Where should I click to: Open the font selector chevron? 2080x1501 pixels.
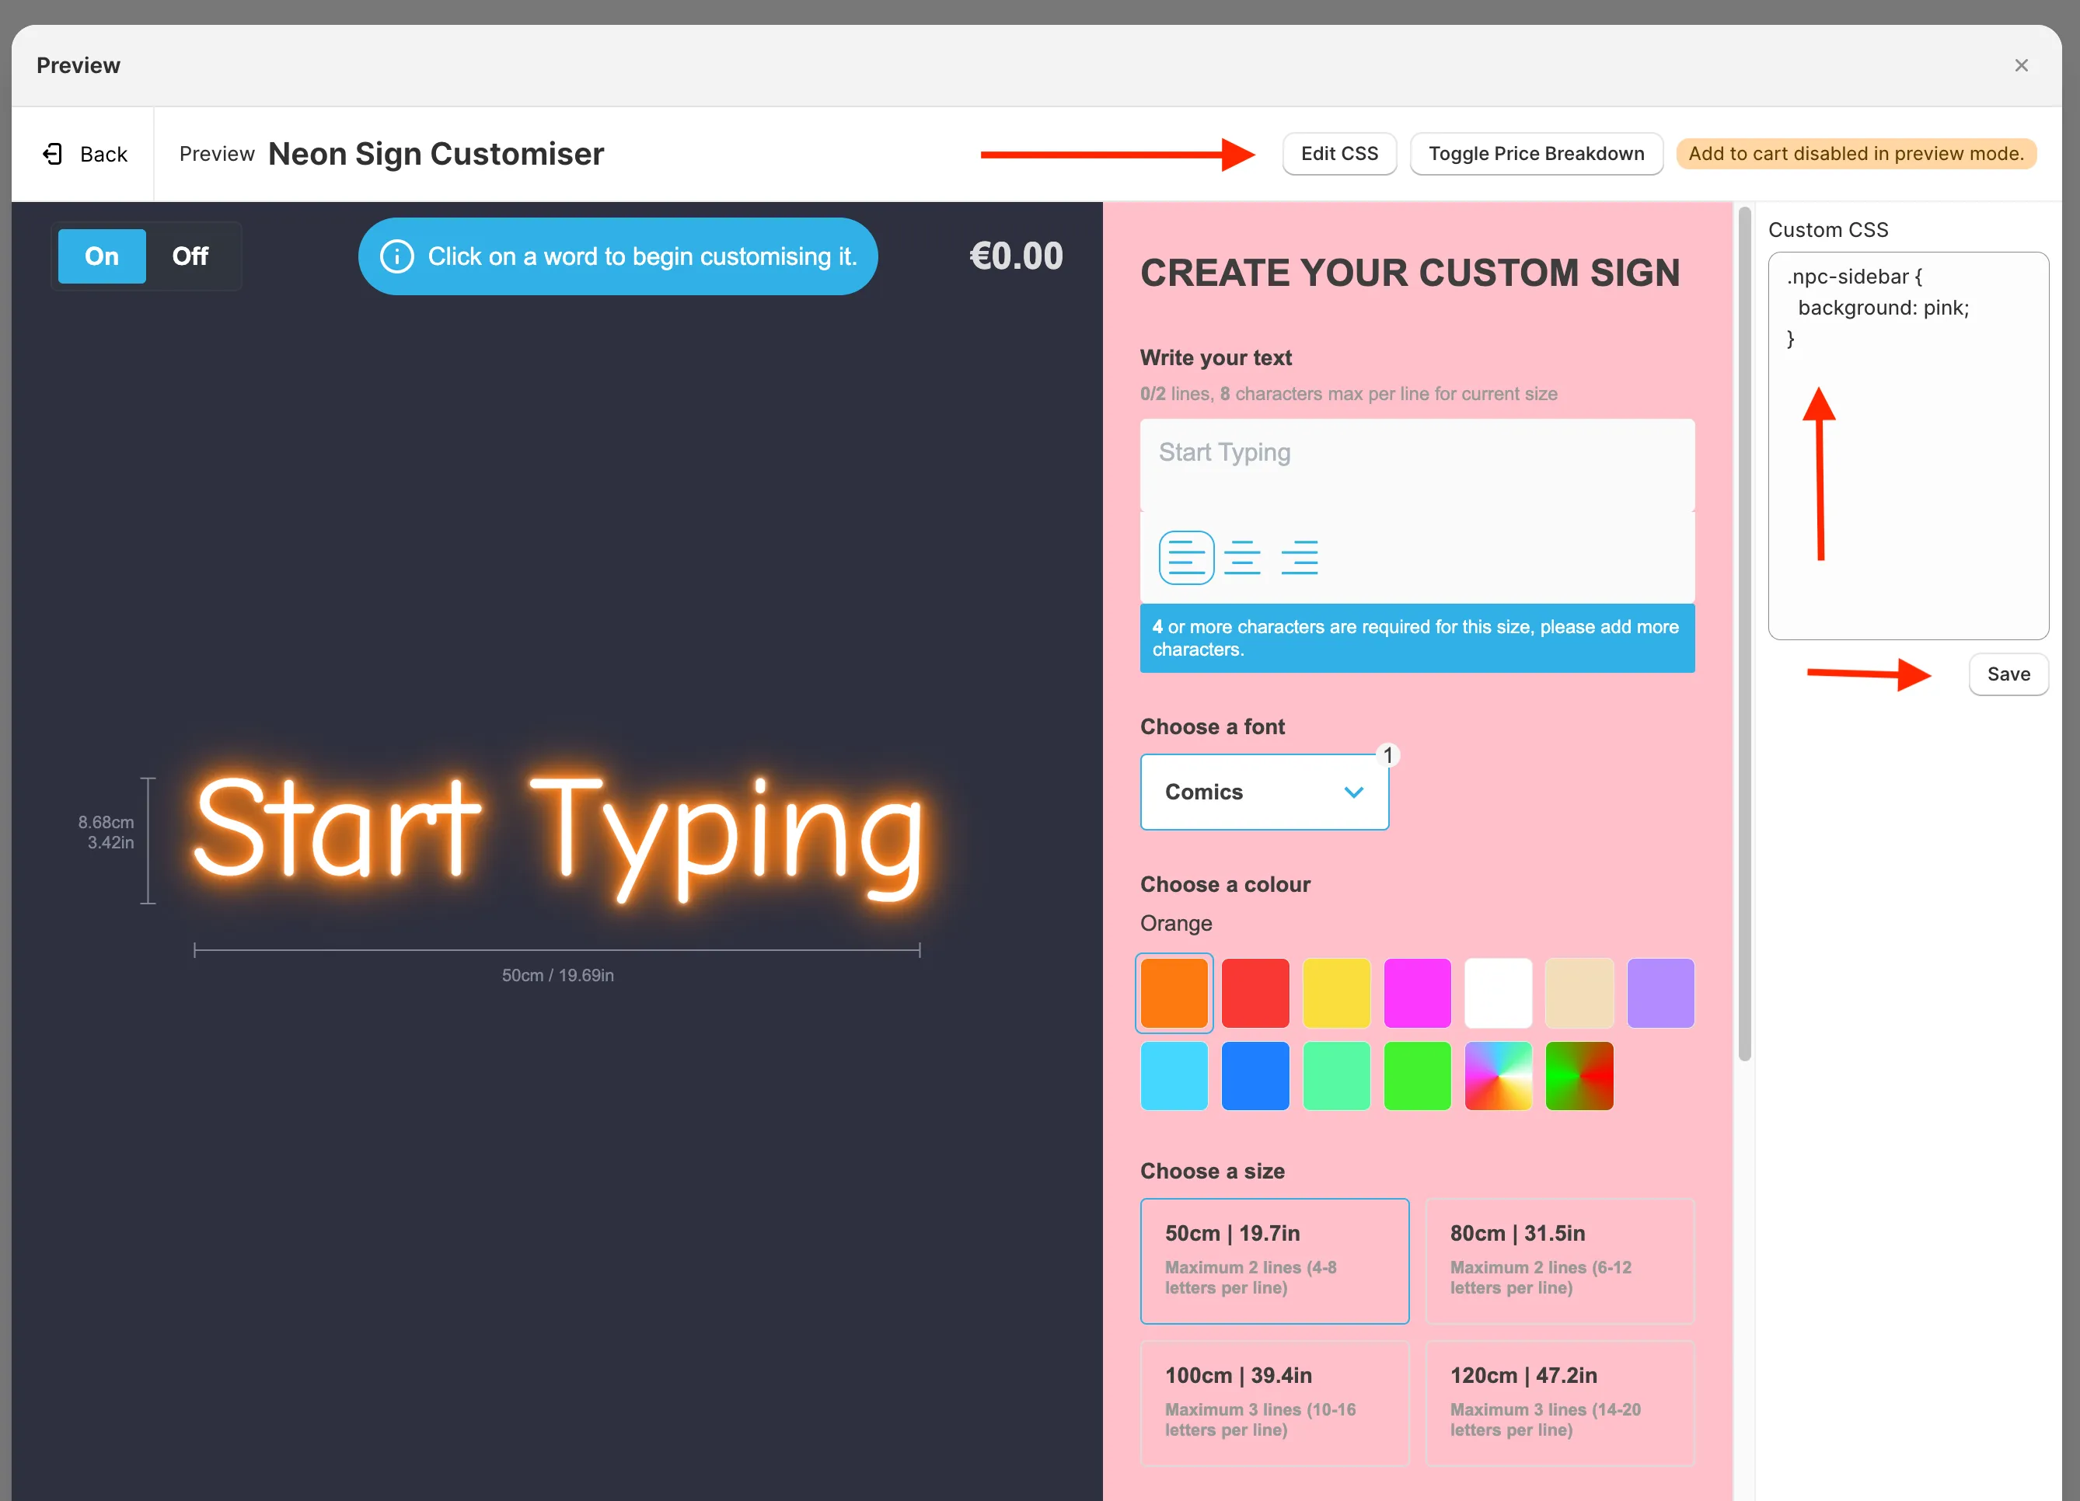point(1354,792)
